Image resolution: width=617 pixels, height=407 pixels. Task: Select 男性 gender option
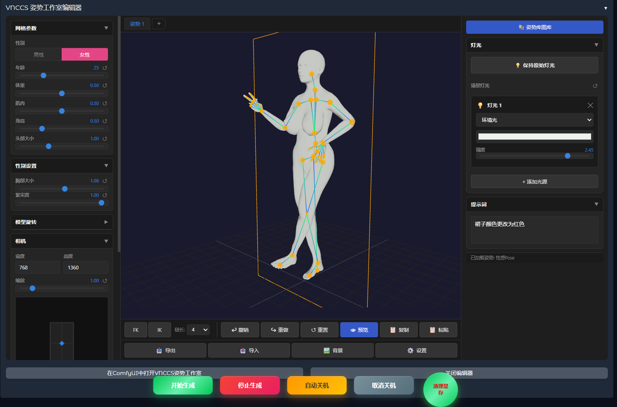[x=39, y=55]
